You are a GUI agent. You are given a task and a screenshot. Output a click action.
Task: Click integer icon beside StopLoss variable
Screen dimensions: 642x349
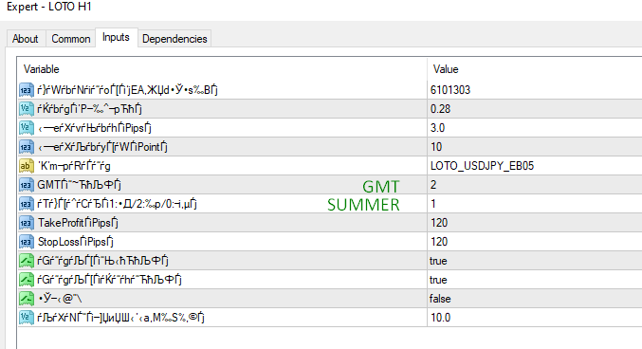point(27,242)
